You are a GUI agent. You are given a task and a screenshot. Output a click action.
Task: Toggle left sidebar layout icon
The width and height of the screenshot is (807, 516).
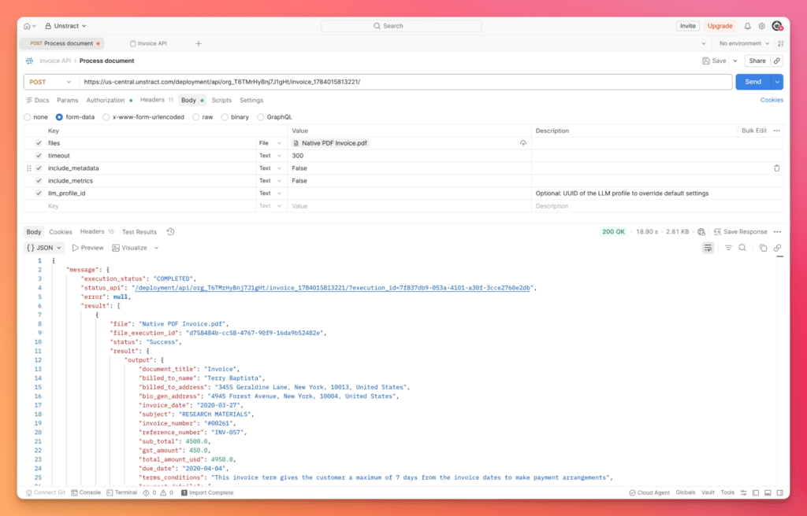756,492
